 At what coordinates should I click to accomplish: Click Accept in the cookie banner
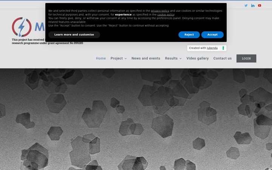tap(212, 34)
